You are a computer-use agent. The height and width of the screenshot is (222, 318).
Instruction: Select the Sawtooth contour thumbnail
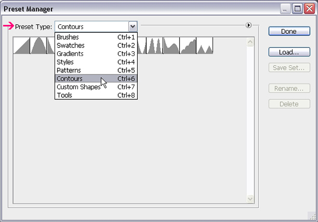coord(205,45)
